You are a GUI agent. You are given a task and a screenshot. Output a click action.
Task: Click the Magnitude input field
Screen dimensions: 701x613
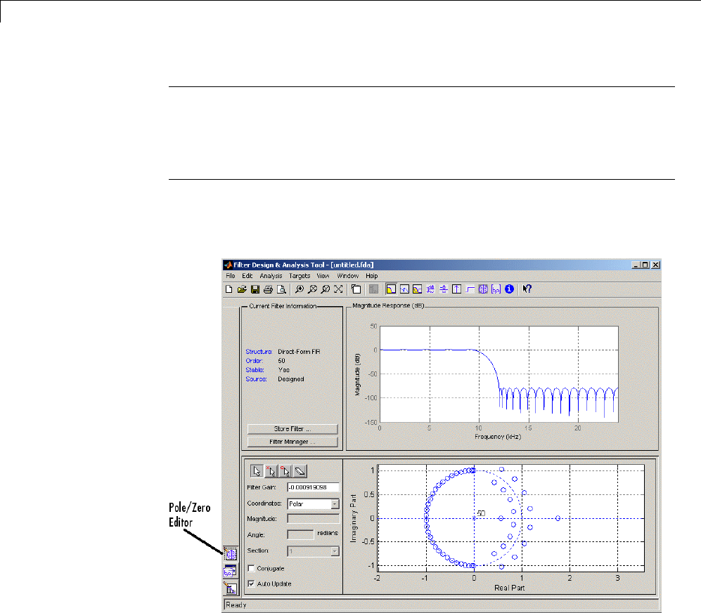pyautogui.click(x=314, y=518)
